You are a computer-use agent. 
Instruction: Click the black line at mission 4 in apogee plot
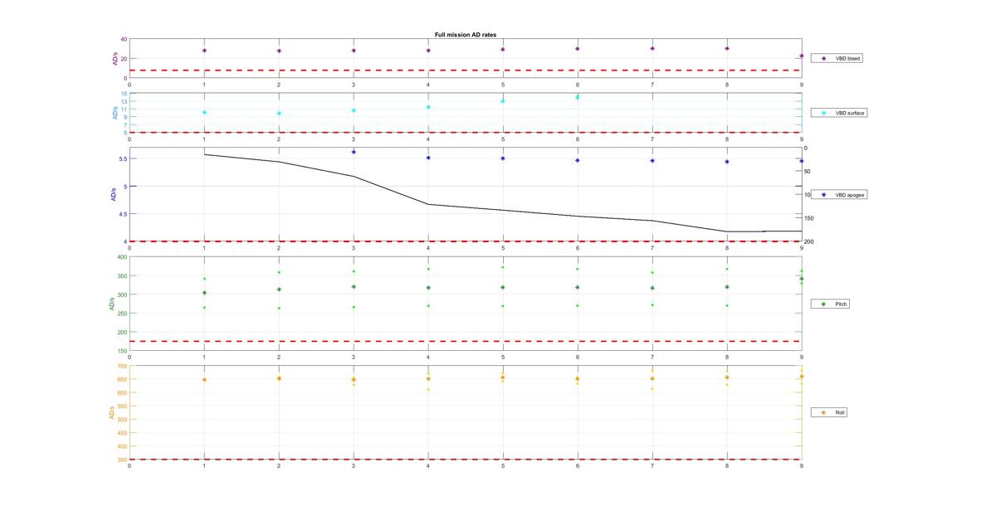point(428,204)
